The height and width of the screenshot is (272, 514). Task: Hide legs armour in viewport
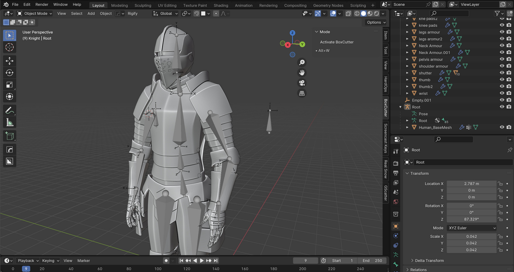[502, 32]
